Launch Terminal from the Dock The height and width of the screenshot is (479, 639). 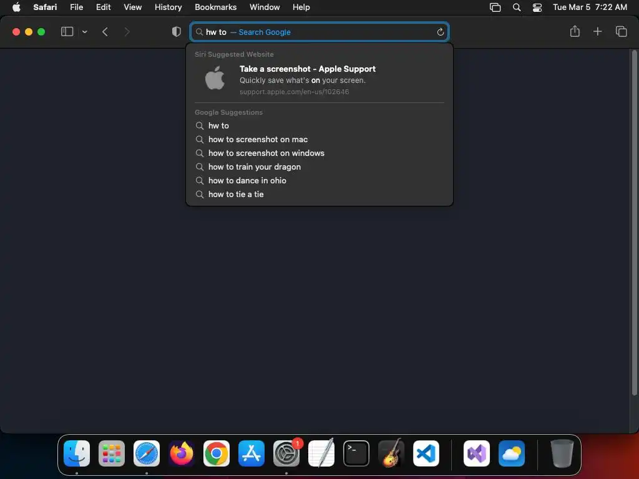[356, 453]
